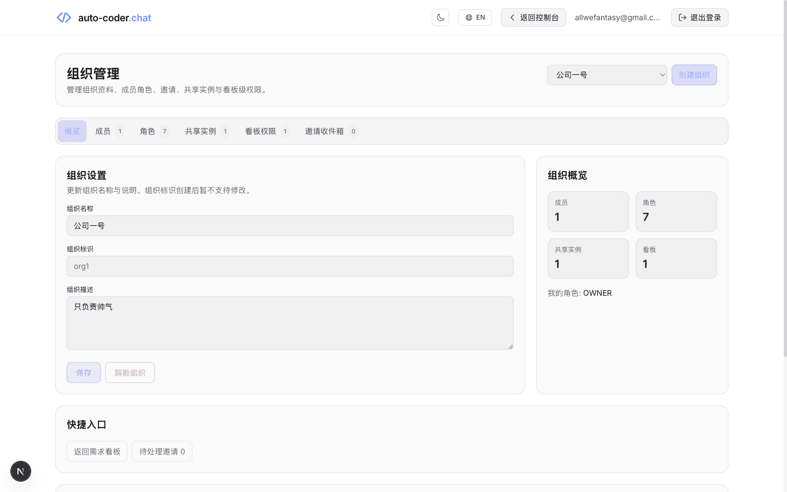Click the 解散组织 button
This screenshot has height=492, width=787.
pos(130,372)
